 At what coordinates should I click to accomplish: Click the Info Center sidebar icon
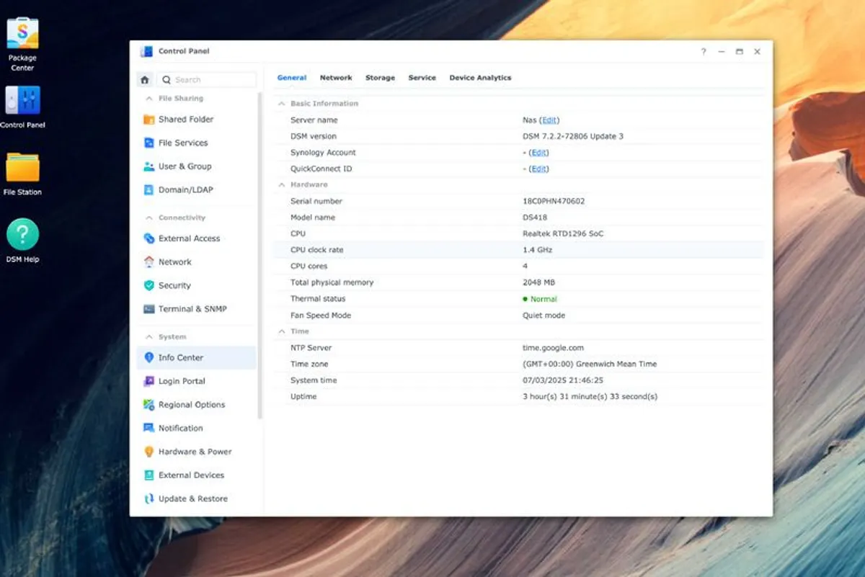[149, 358]
